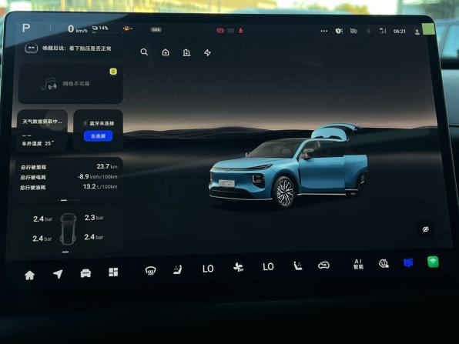Image resolution: width=459 pixels, height=344 pixels.
Task: Open the weather card 天气数据获取中
Action: coord(42,131)
